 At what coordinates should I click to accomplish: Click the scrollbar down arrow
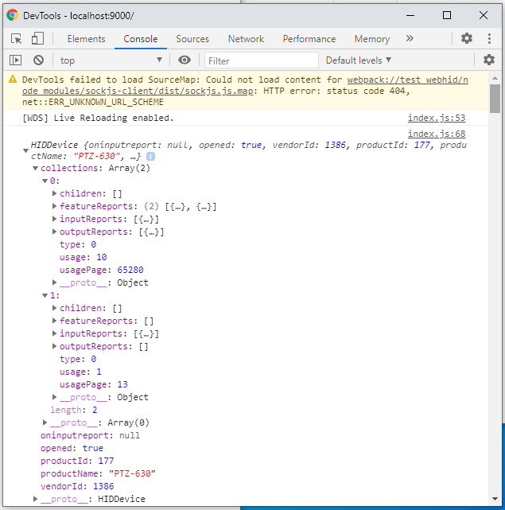[x=495, y=499]
